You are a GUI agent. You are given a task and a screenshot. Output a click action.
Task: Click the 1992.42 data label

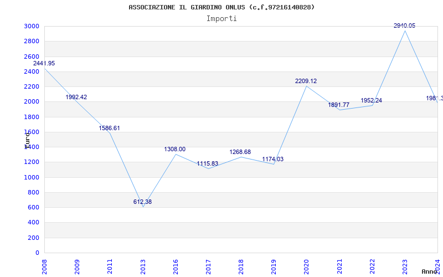coord(76,97)
